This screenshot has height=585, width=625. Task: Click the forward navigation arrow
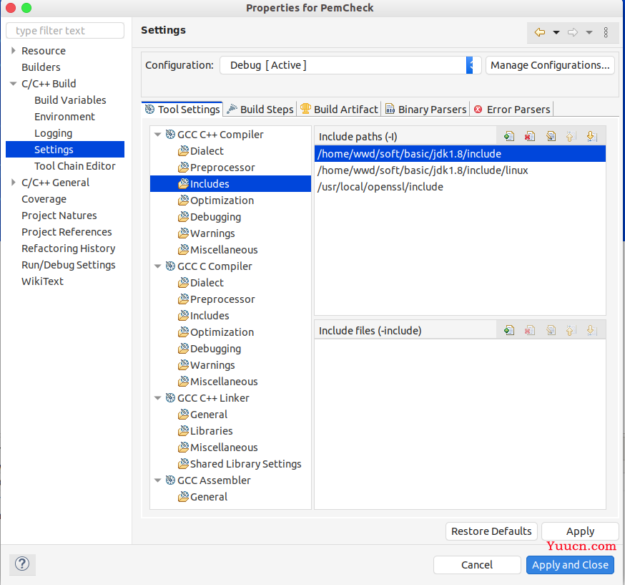[573, 32]
